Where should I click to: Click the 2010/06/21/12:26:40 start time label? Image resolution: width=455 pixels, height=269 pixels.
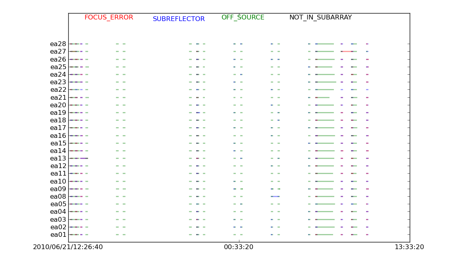coord(68,247)
